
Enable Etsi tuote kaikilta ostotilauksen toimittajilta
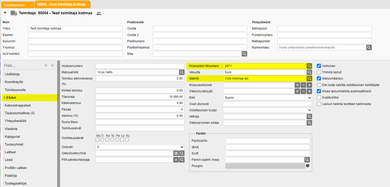click(319, 85)
